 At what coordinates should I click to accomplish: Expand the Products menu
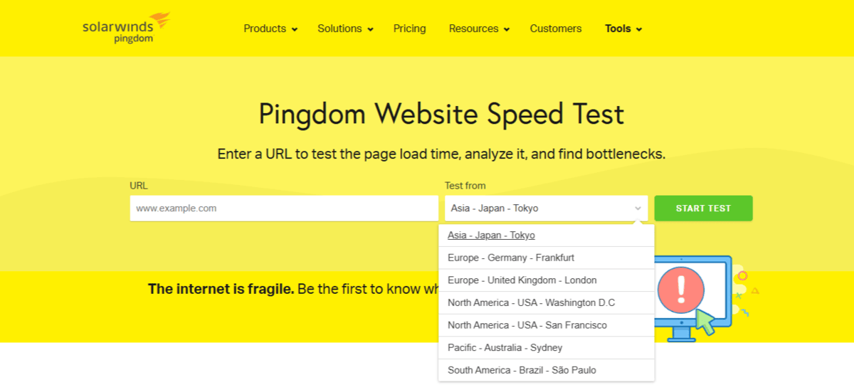click(x=270, y=28)
